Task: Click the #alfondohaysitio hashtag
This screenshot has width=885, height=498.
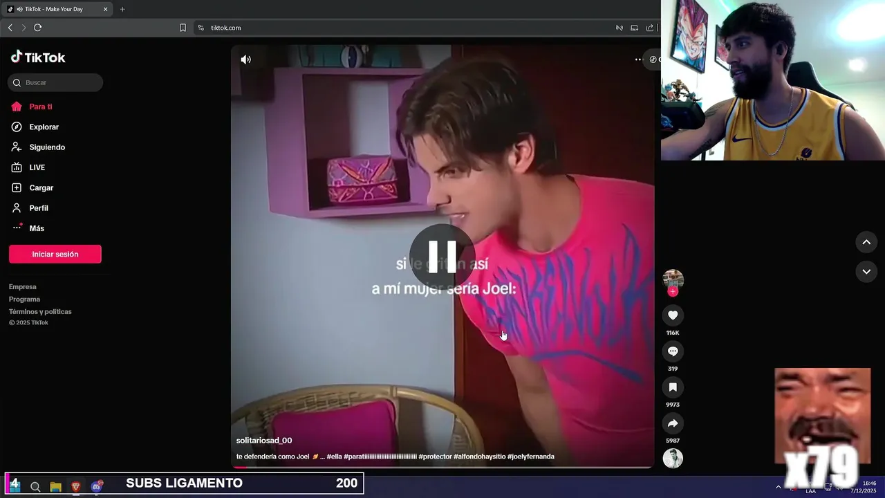Action: click(x=479, y=456)
